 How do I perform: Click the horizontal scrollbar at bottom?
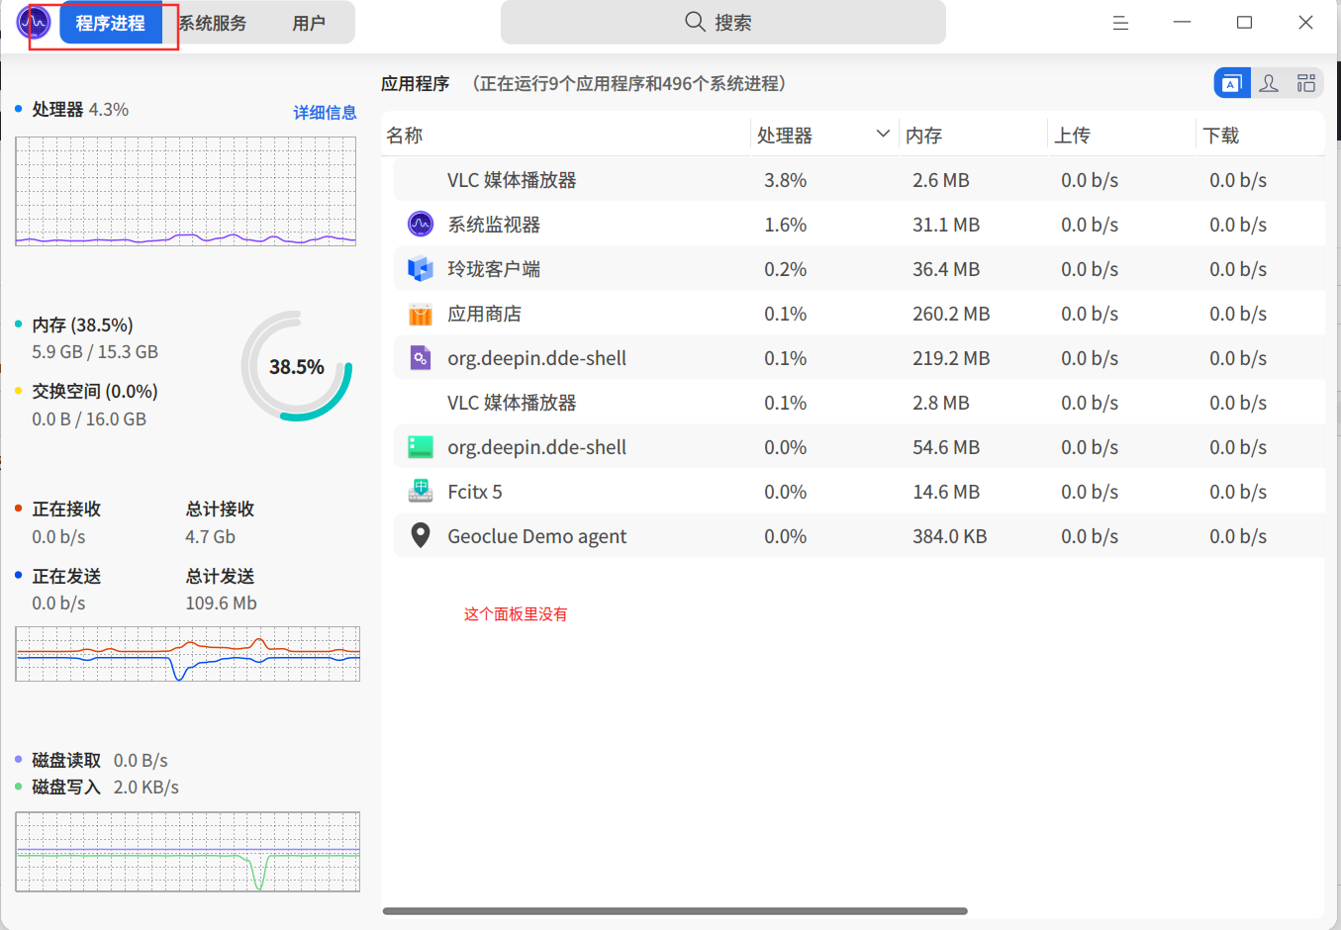(675, 911)
